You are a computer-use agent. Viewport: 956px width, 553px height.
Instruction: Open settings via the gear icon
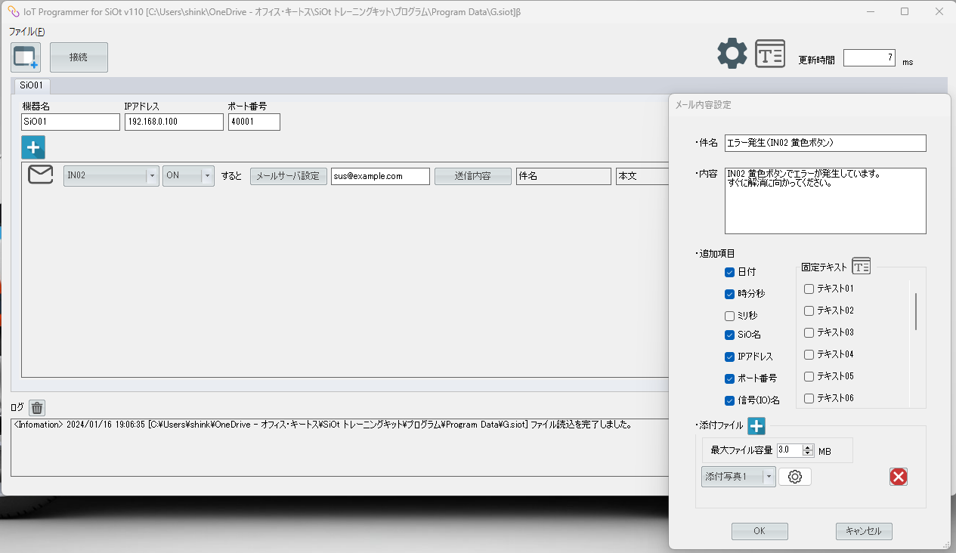(732, 54)
